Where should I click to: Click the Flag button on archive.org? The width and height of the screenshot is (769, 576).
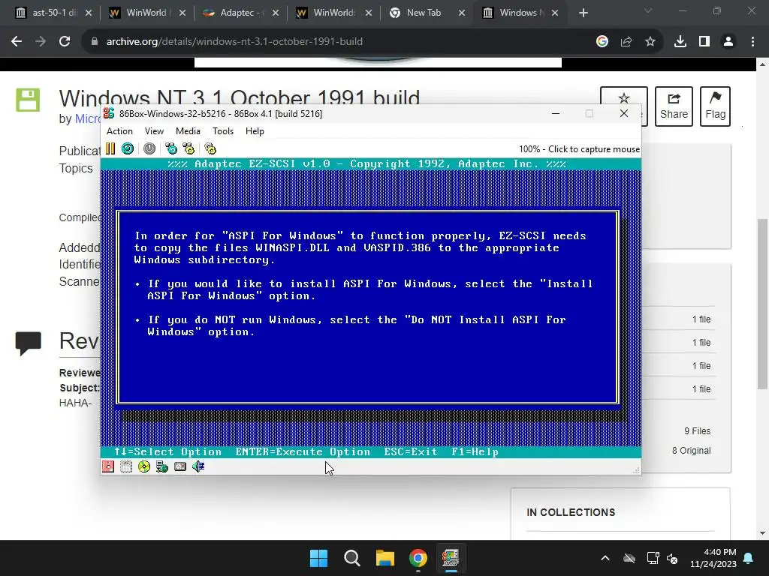715,106
